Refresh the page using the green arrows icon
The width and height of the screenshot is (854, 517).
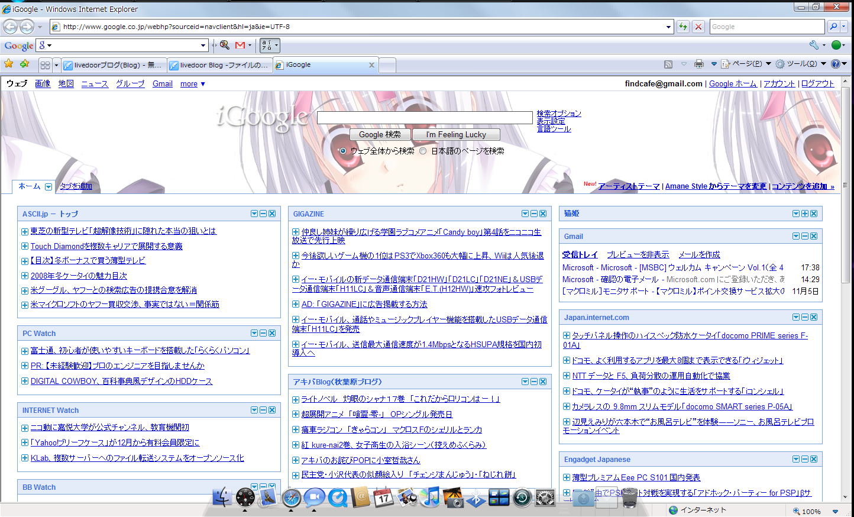coord(683,27)
